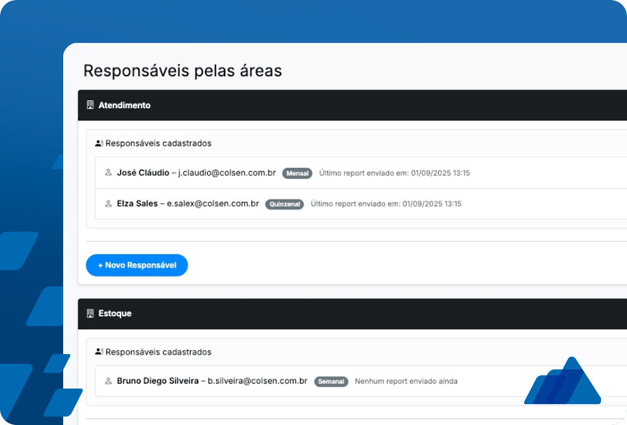
Task: Select the Semanal frequency badge
Action: click(x=331, y=381)
